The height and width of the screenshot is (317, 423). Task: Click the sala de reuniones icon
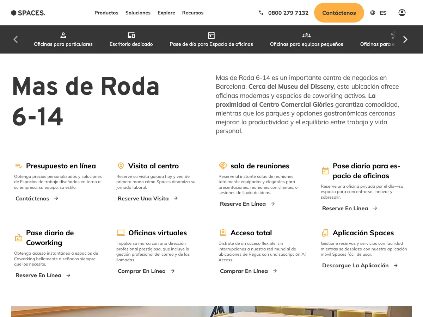coord(223,166)
